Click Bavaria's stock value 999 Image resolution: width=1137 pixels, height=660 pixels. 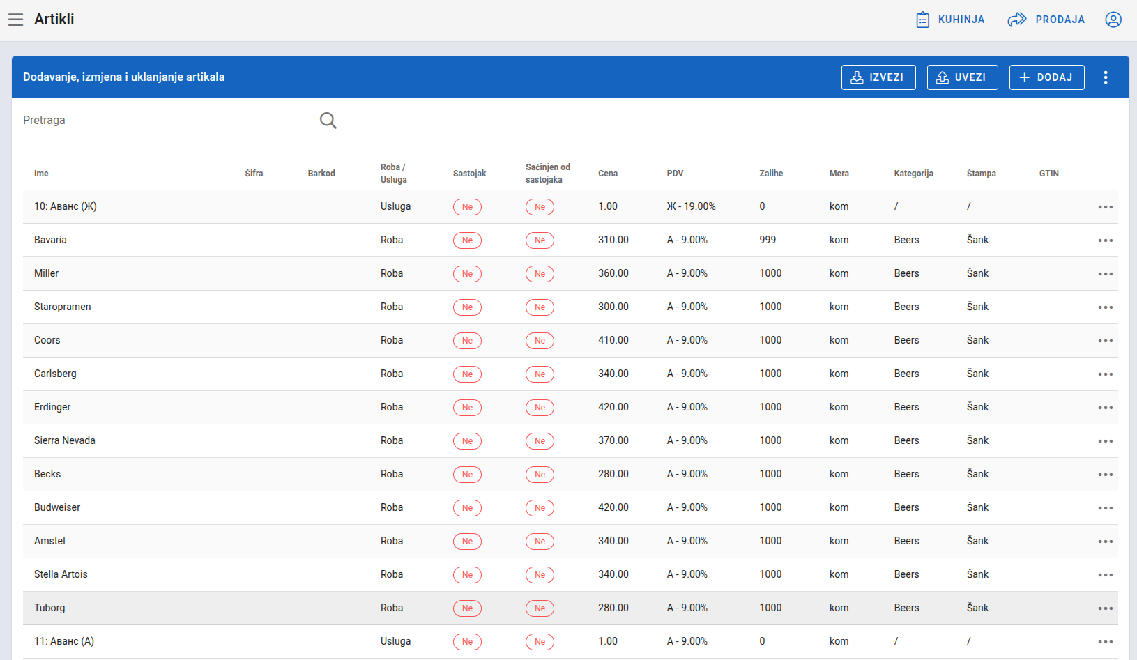(768, 240)
